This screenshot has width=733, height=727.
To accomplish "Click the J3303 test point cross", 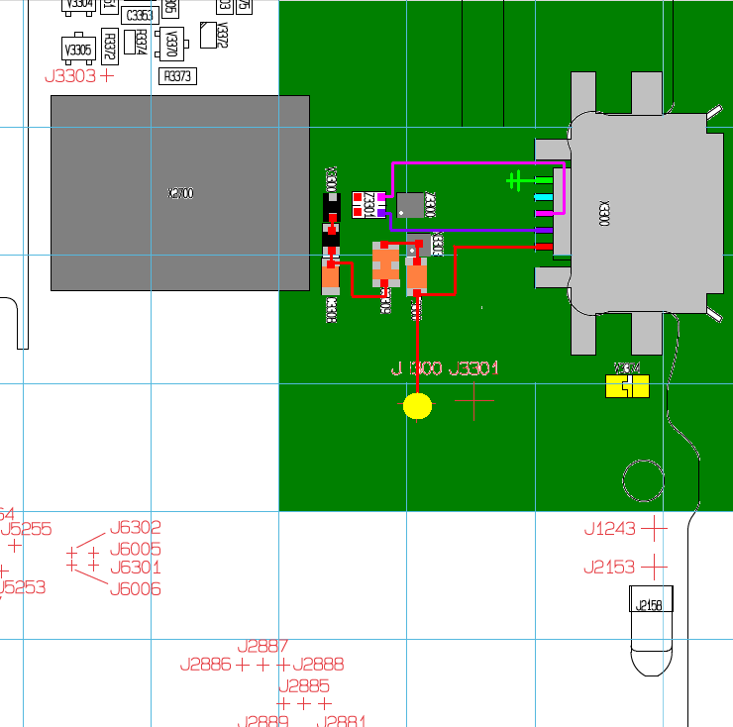I will (107, 75).
